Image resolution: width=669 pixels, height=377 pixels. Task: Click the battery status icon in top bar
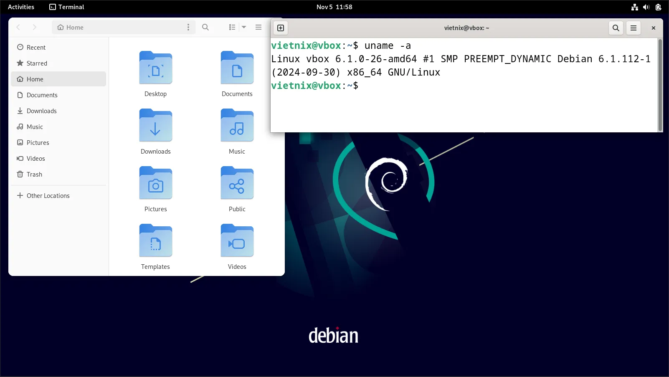(x=658, y=7)
